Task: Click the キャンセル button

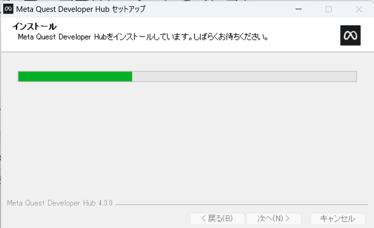Action: click(338, 219)
